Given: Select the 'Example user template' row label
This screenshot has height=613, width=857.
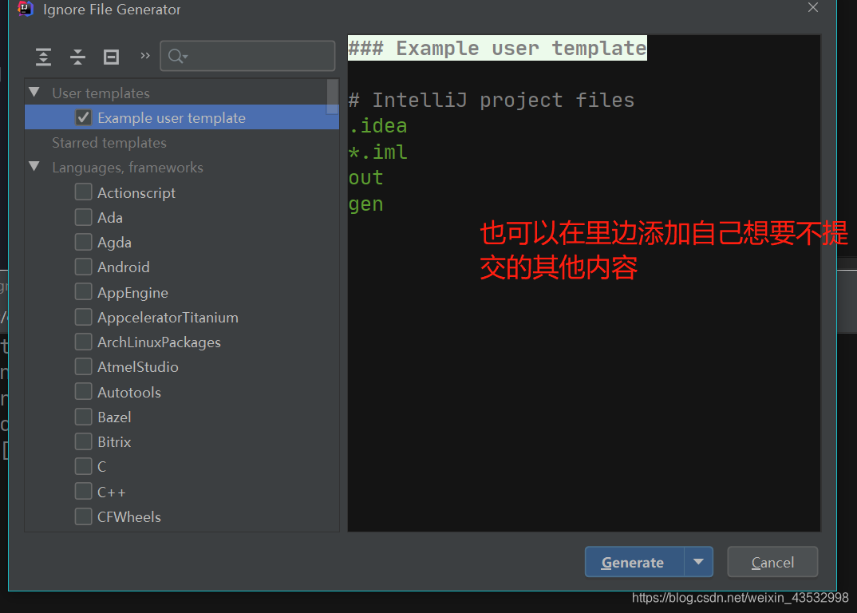Looking at the screenshot, I should (172, 118).
